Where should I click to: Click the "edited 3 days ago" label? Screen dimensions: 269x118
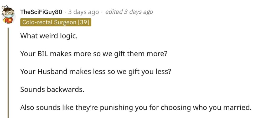[x=129, y=12]
